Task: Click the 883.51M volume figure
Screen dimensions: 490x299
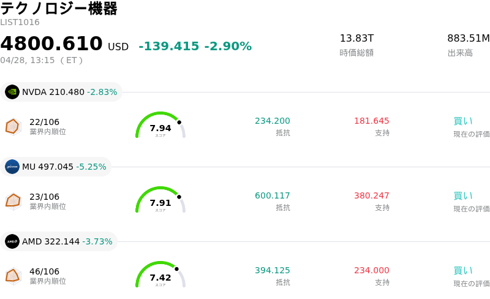Action: 468,39
